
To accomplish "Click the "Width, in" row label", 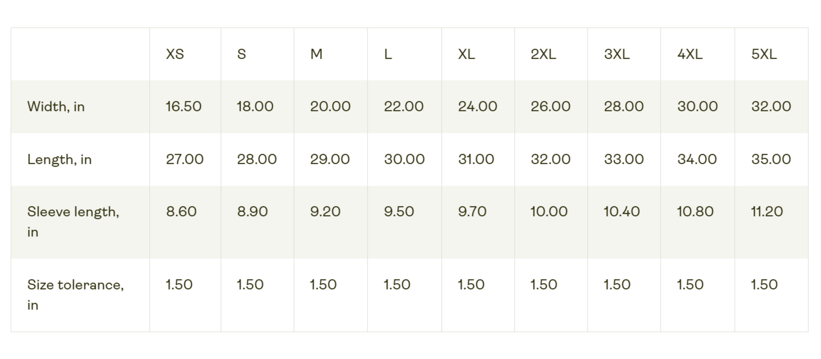I will click(56, 106).
